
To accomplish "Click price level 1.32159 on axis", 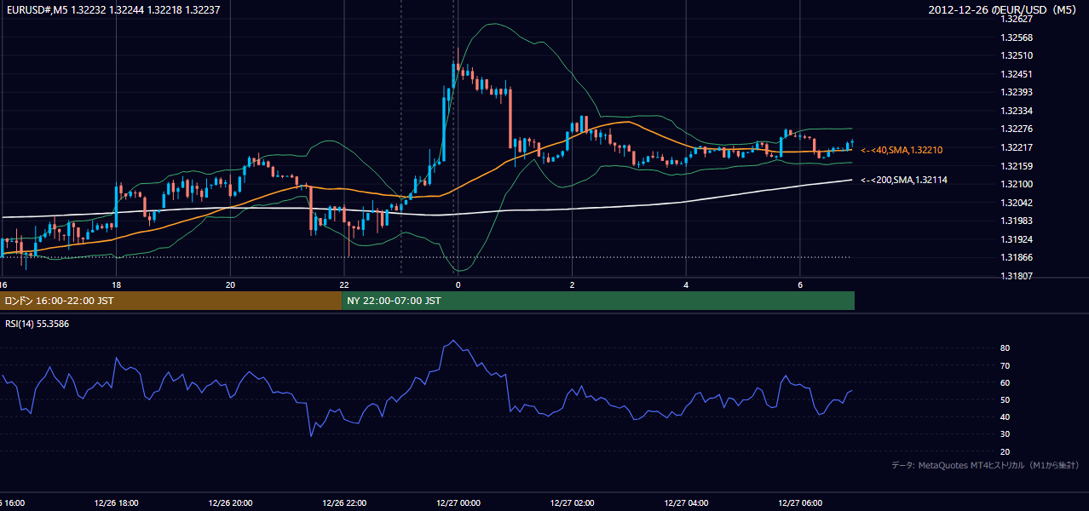I will pyautogui.click(x=1015, y=166).
